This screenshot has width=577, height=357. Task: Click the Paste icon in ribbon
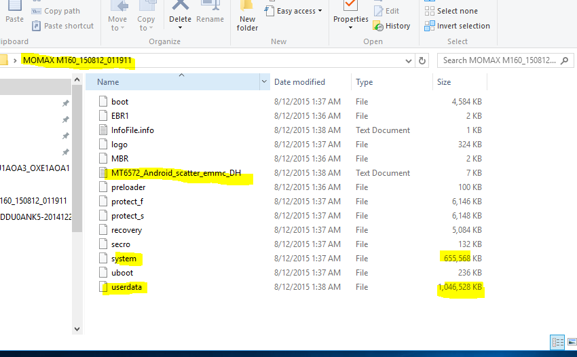15,12
